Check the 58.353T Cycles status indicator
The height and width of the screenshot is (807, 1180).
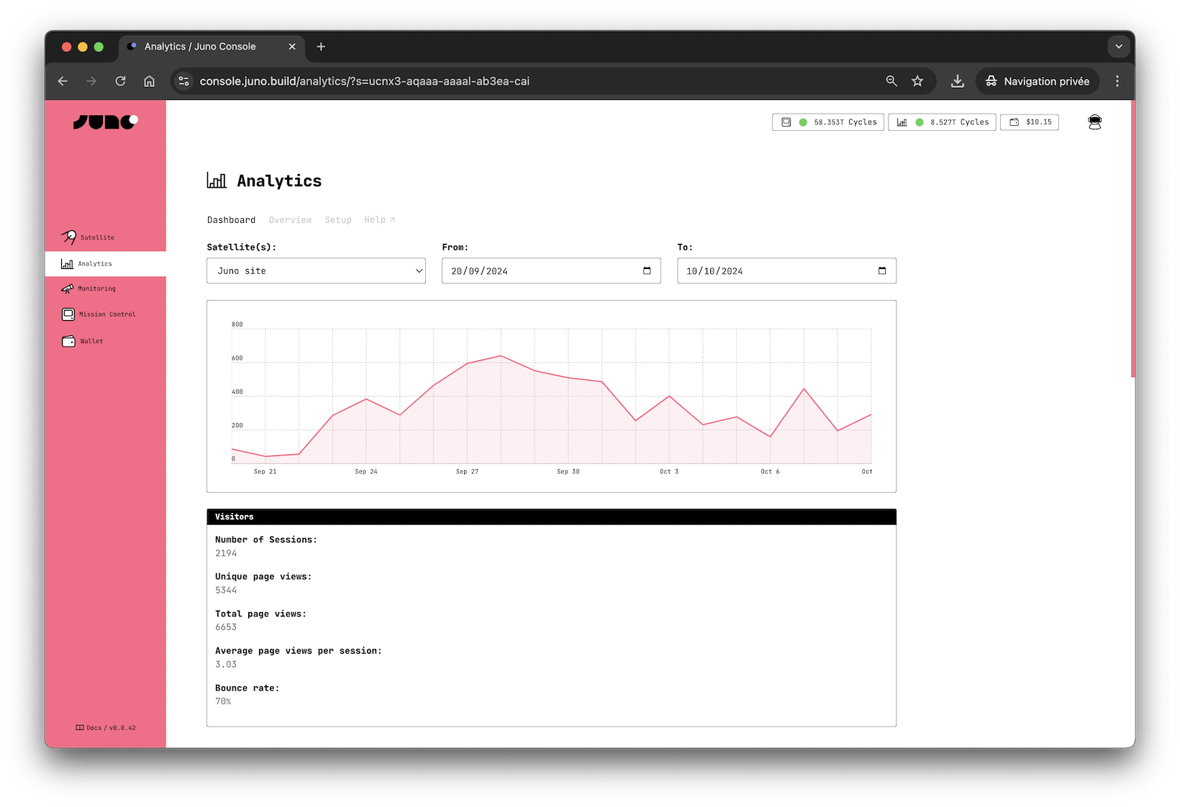click(x=827, y=122)
